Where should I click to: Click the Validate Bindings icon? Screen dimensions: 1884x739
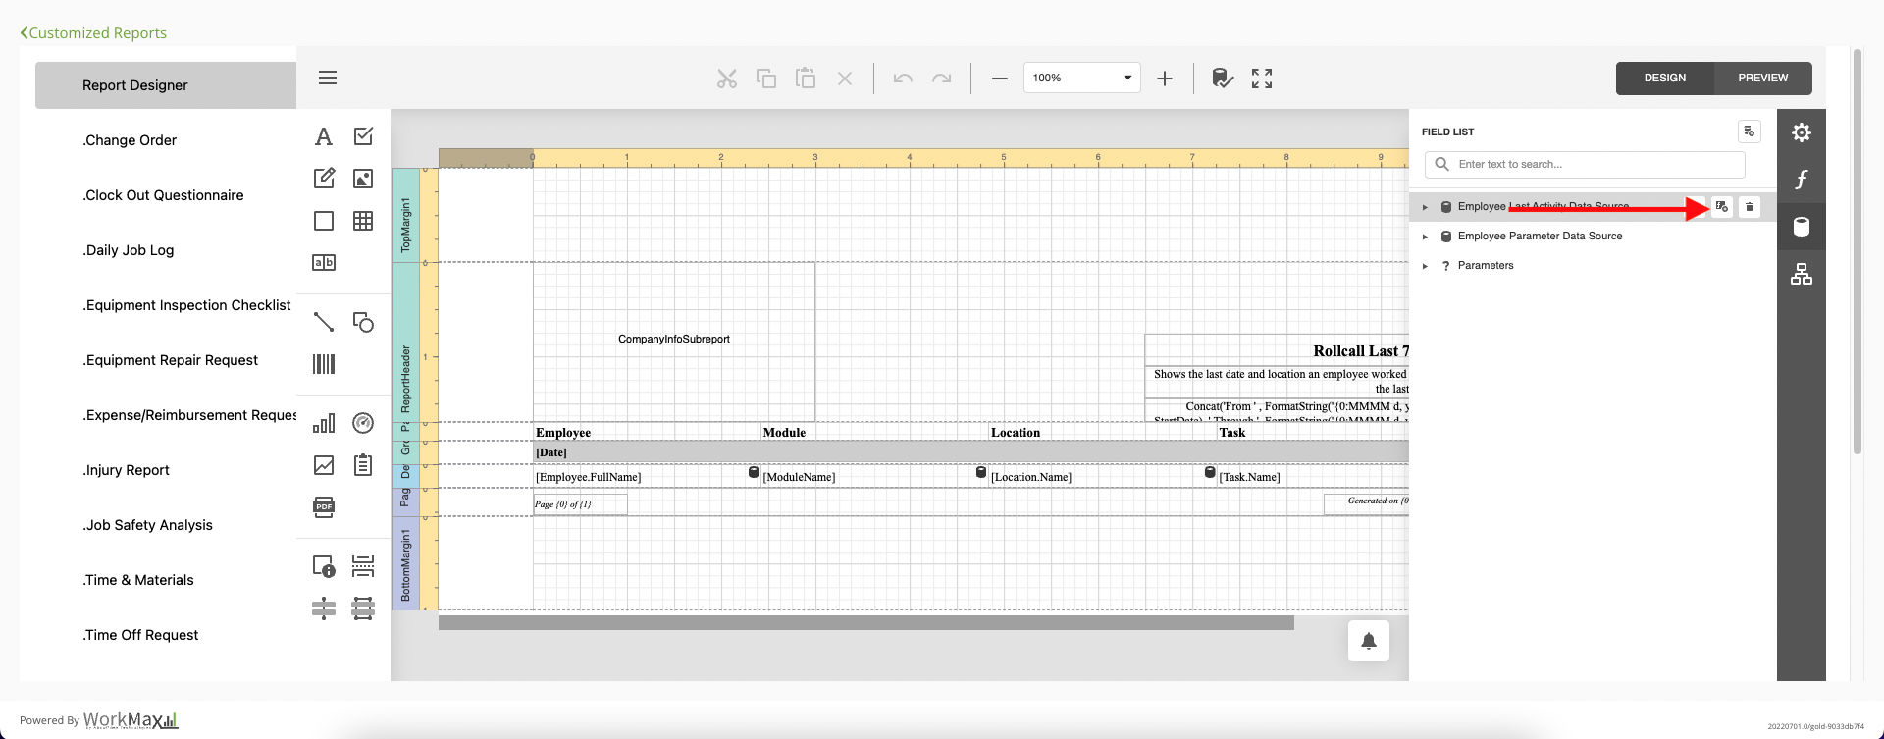coord(1223,79)
